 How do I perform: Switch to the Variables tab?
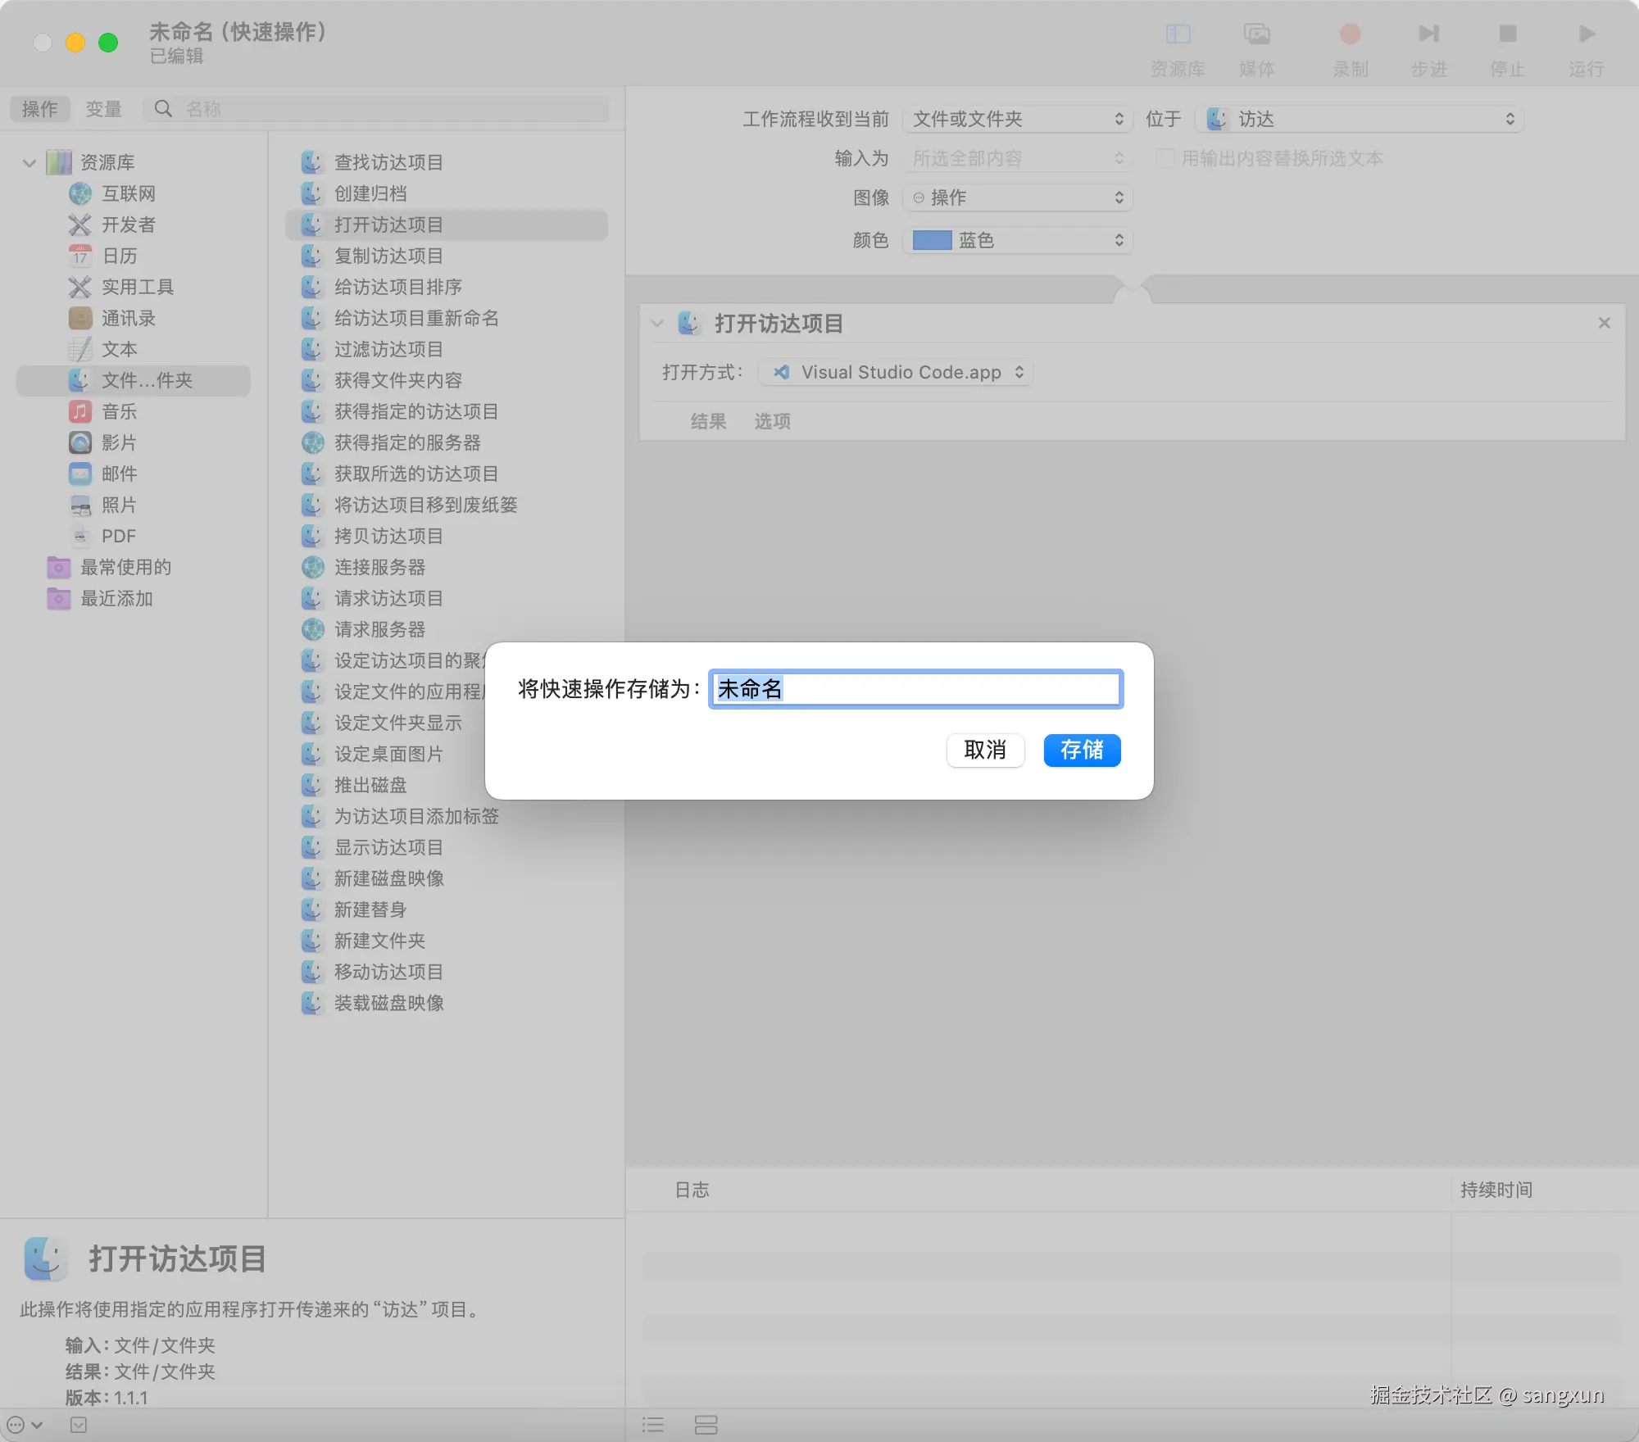pyautogui.click(x=103, y=109)
